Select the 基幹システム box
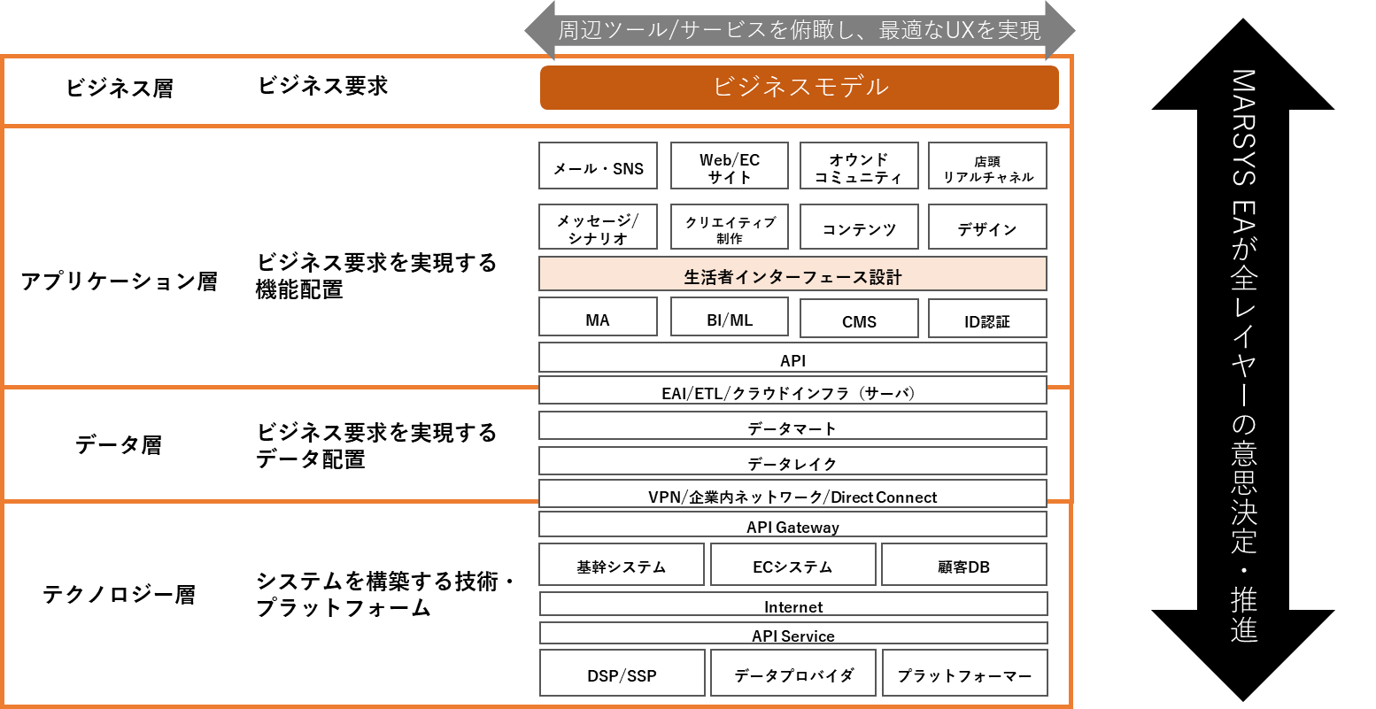This screenshot has width=1376, height=709. (622, 566)
